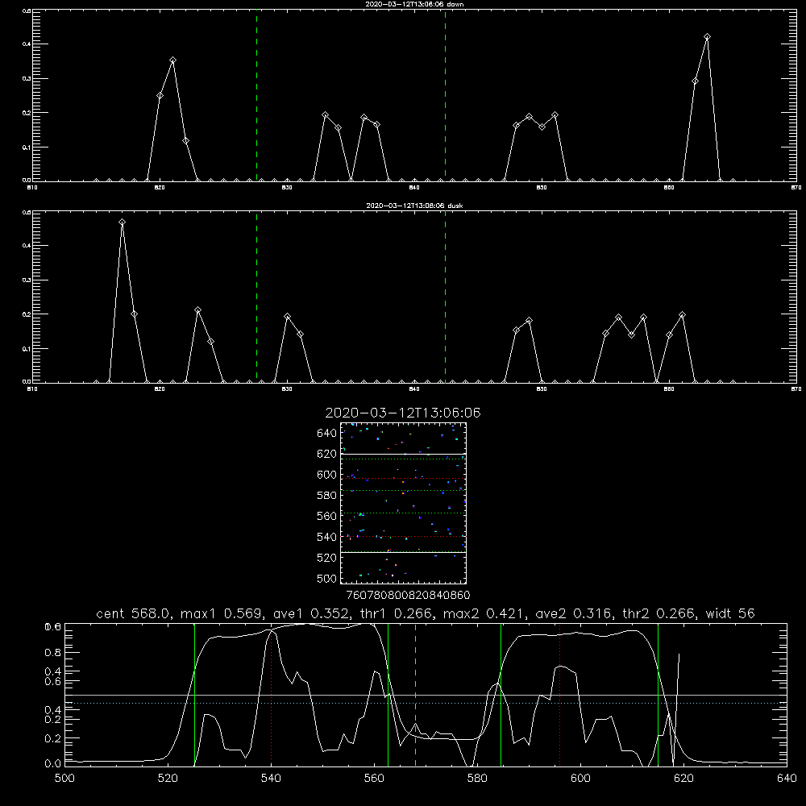Click the '600' y-axis label of the small image panel
Image resolution: width=806 pixels, height=806 pixels.
click(x=327, y=475)
